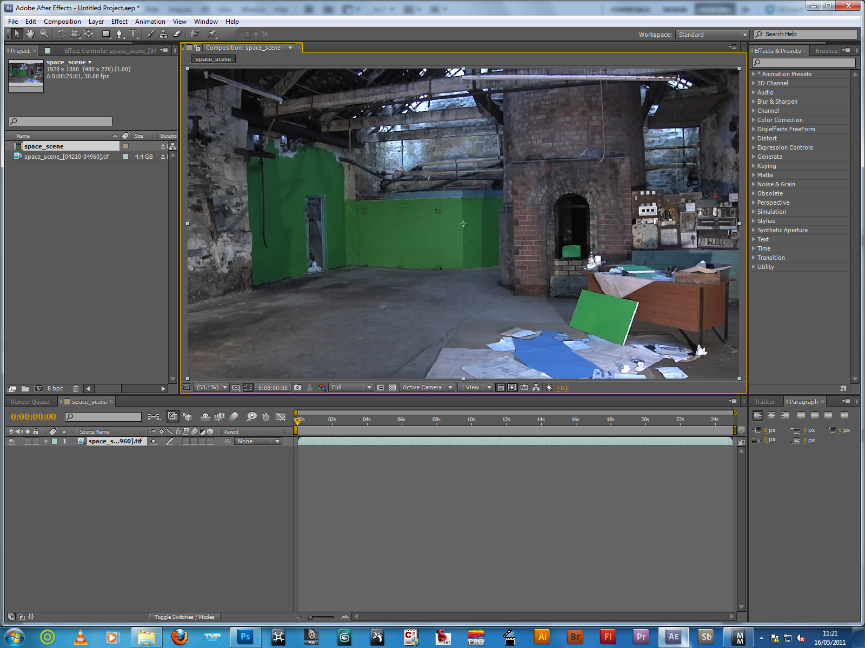Toggle the transparency grid in viewer

pyautogui.click(x=392, y=388)
